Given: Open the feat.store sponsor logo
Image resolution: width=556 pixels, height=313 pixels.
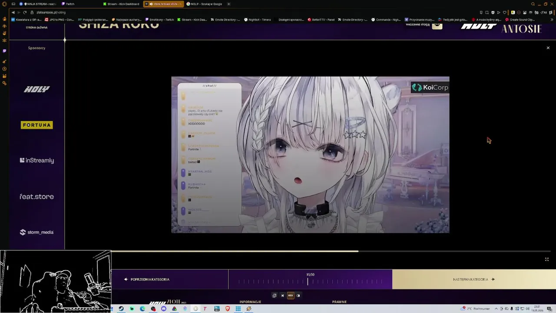Looking at the screenshot, I should click(37, 196).
